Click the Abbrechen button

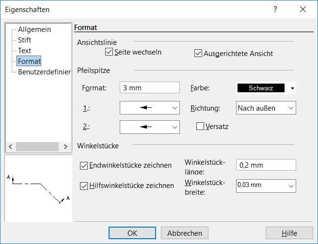(x=185, y=233)
